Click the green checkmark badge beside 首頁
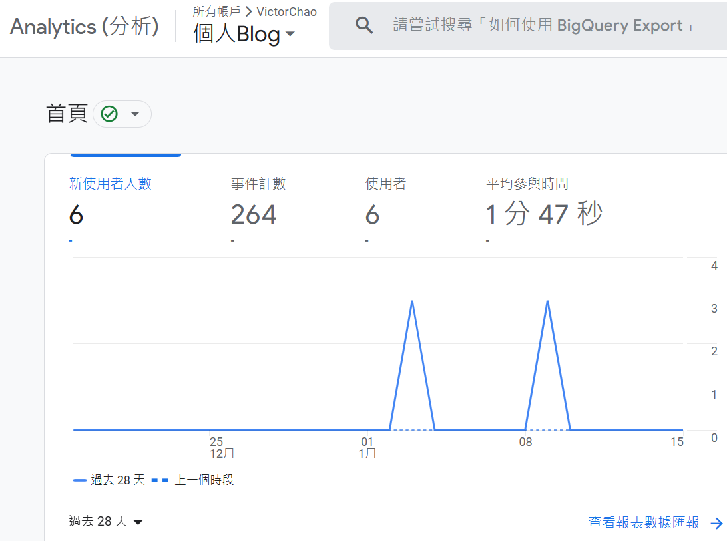 click(109, 113)
